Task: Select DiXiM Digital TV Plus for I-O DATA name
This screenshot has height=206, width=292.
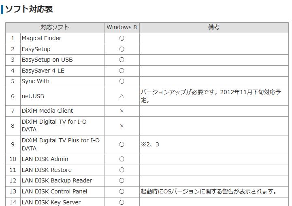Action: (x=60, y=144)
